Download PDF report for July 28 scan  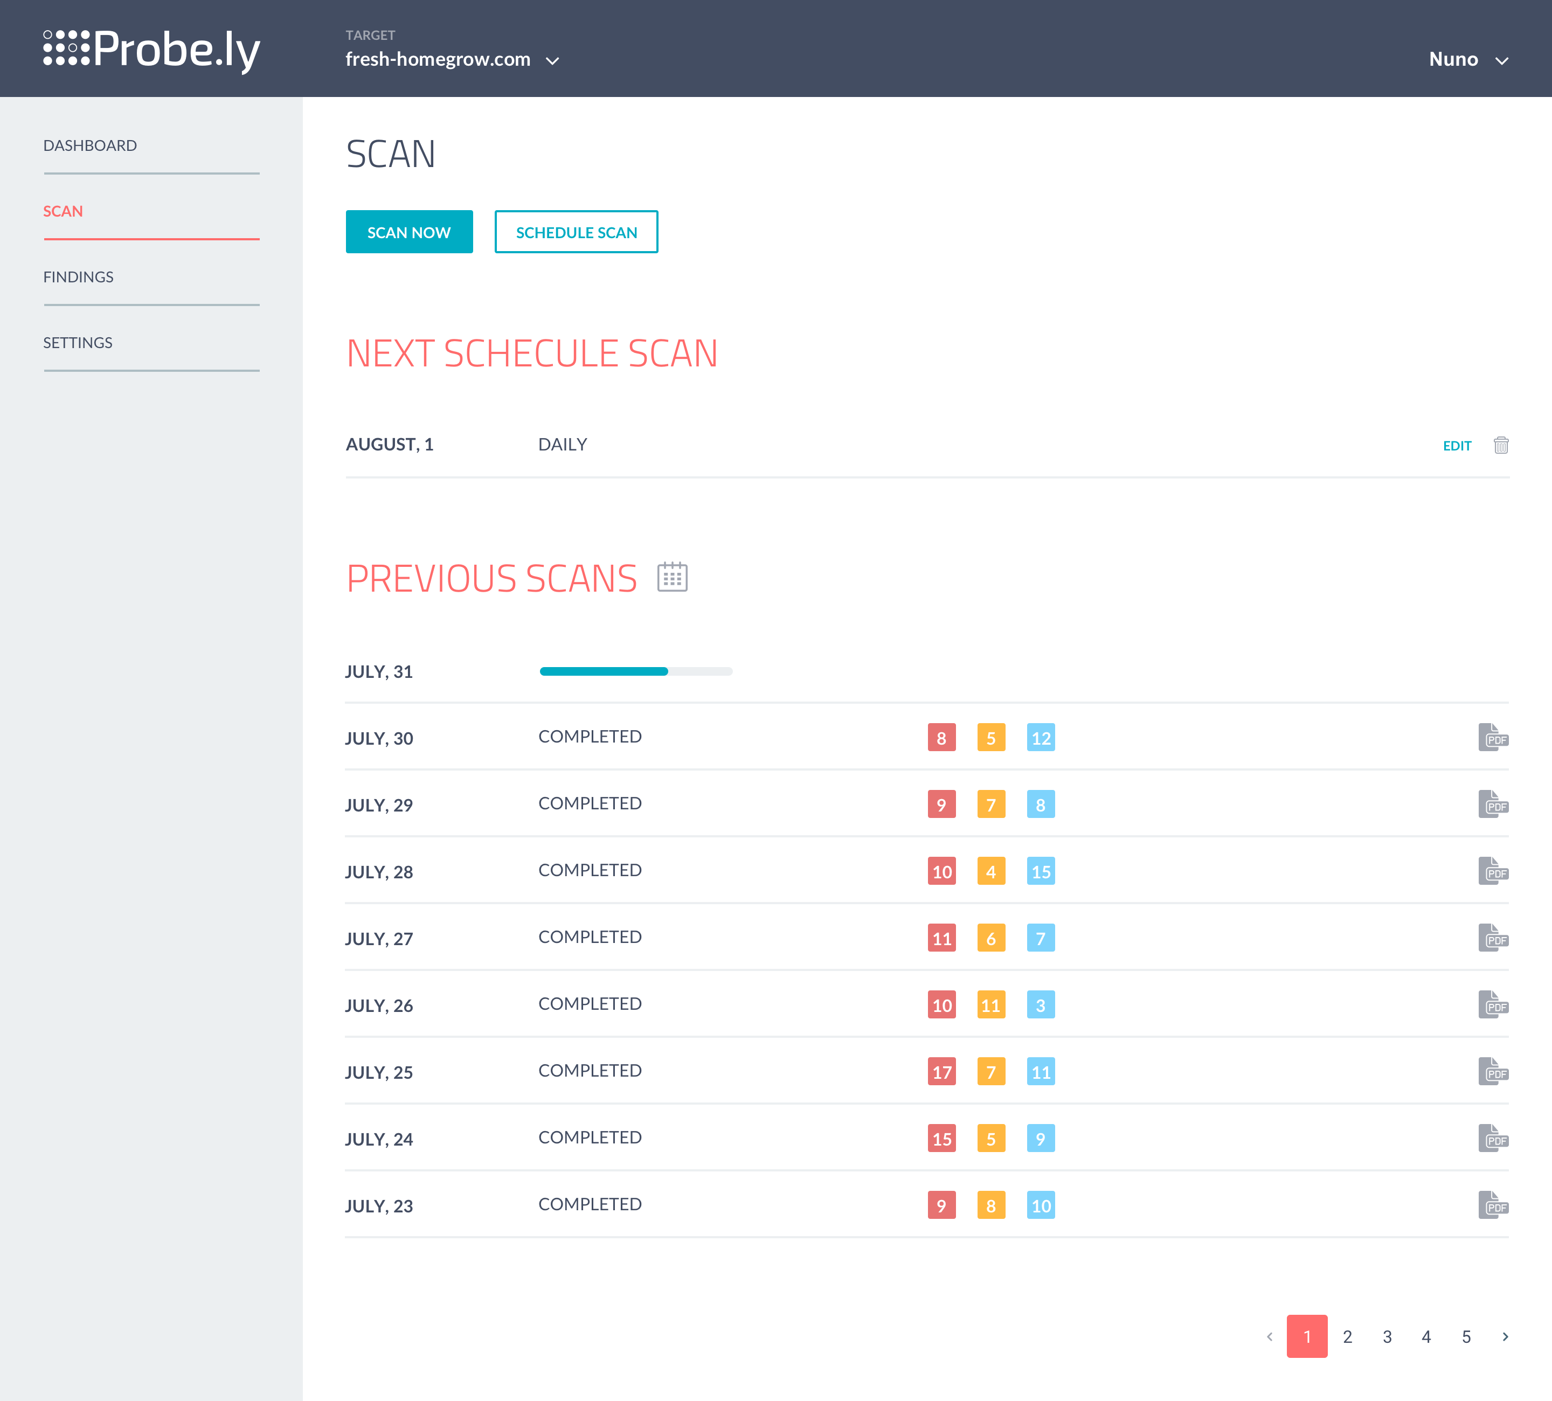point(1492,871)
